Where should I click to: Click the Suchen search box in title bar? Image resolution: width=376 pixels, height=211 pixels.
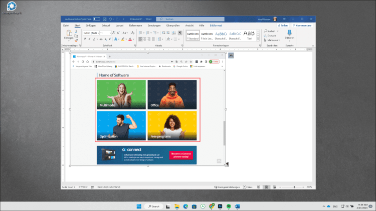(190, 19)
